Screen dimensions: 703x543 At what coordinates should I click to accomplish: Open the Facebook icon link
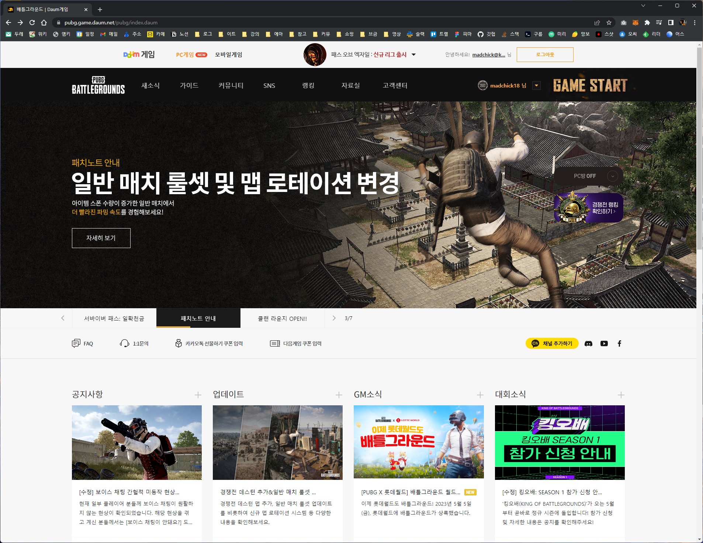point(619,344)
